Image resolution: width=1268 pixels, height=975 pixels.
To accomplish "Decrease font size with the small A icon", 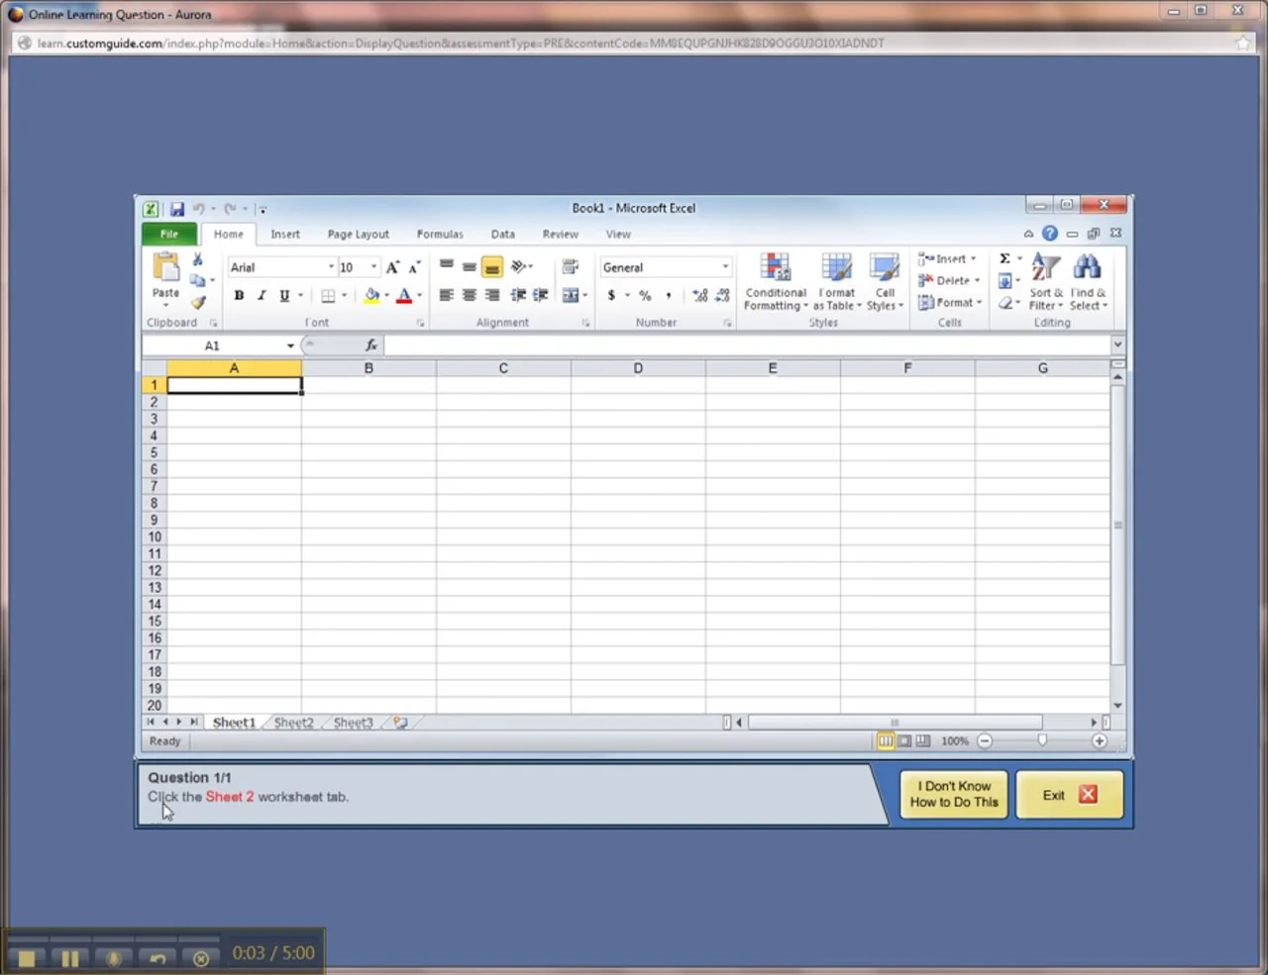I will coord(415,267).
